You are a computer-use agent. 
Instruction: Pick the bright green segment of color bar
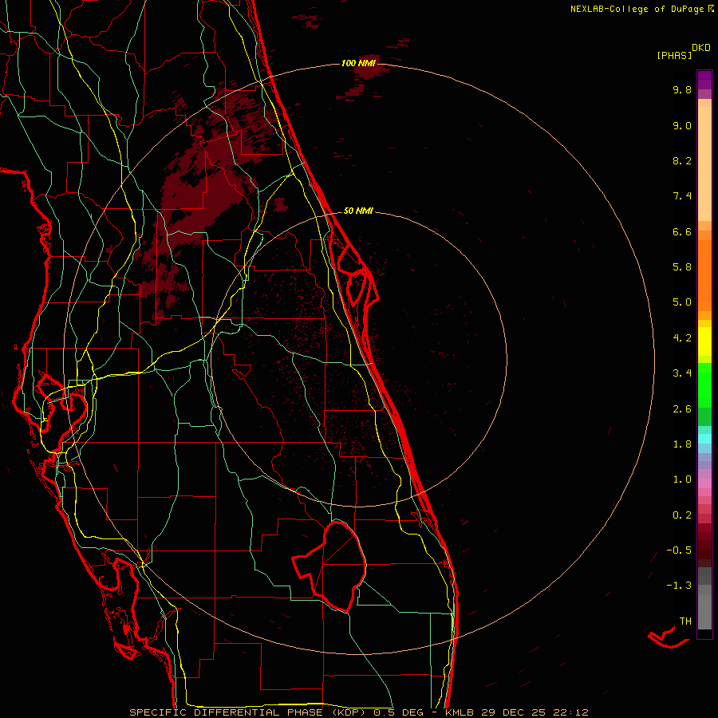[x=704, y=385]
